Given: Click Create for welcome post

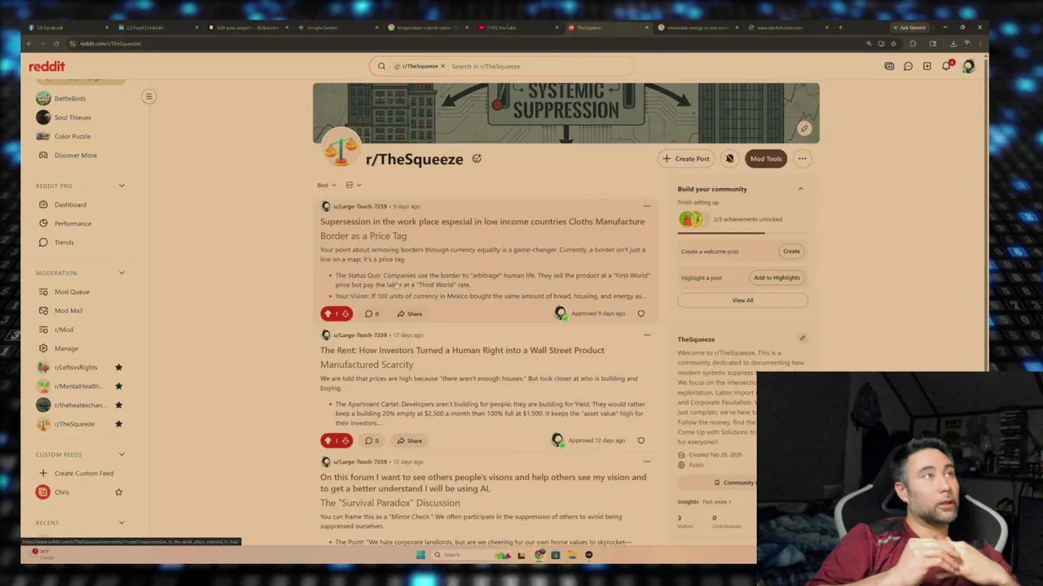Looking at the screenshot, I should pyautogui.click(x=791, y=251).
